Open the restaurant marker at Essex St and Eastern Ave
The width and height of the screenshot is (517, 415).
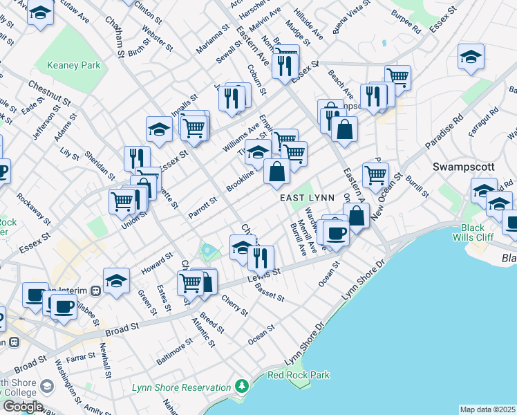pos(285,66)
